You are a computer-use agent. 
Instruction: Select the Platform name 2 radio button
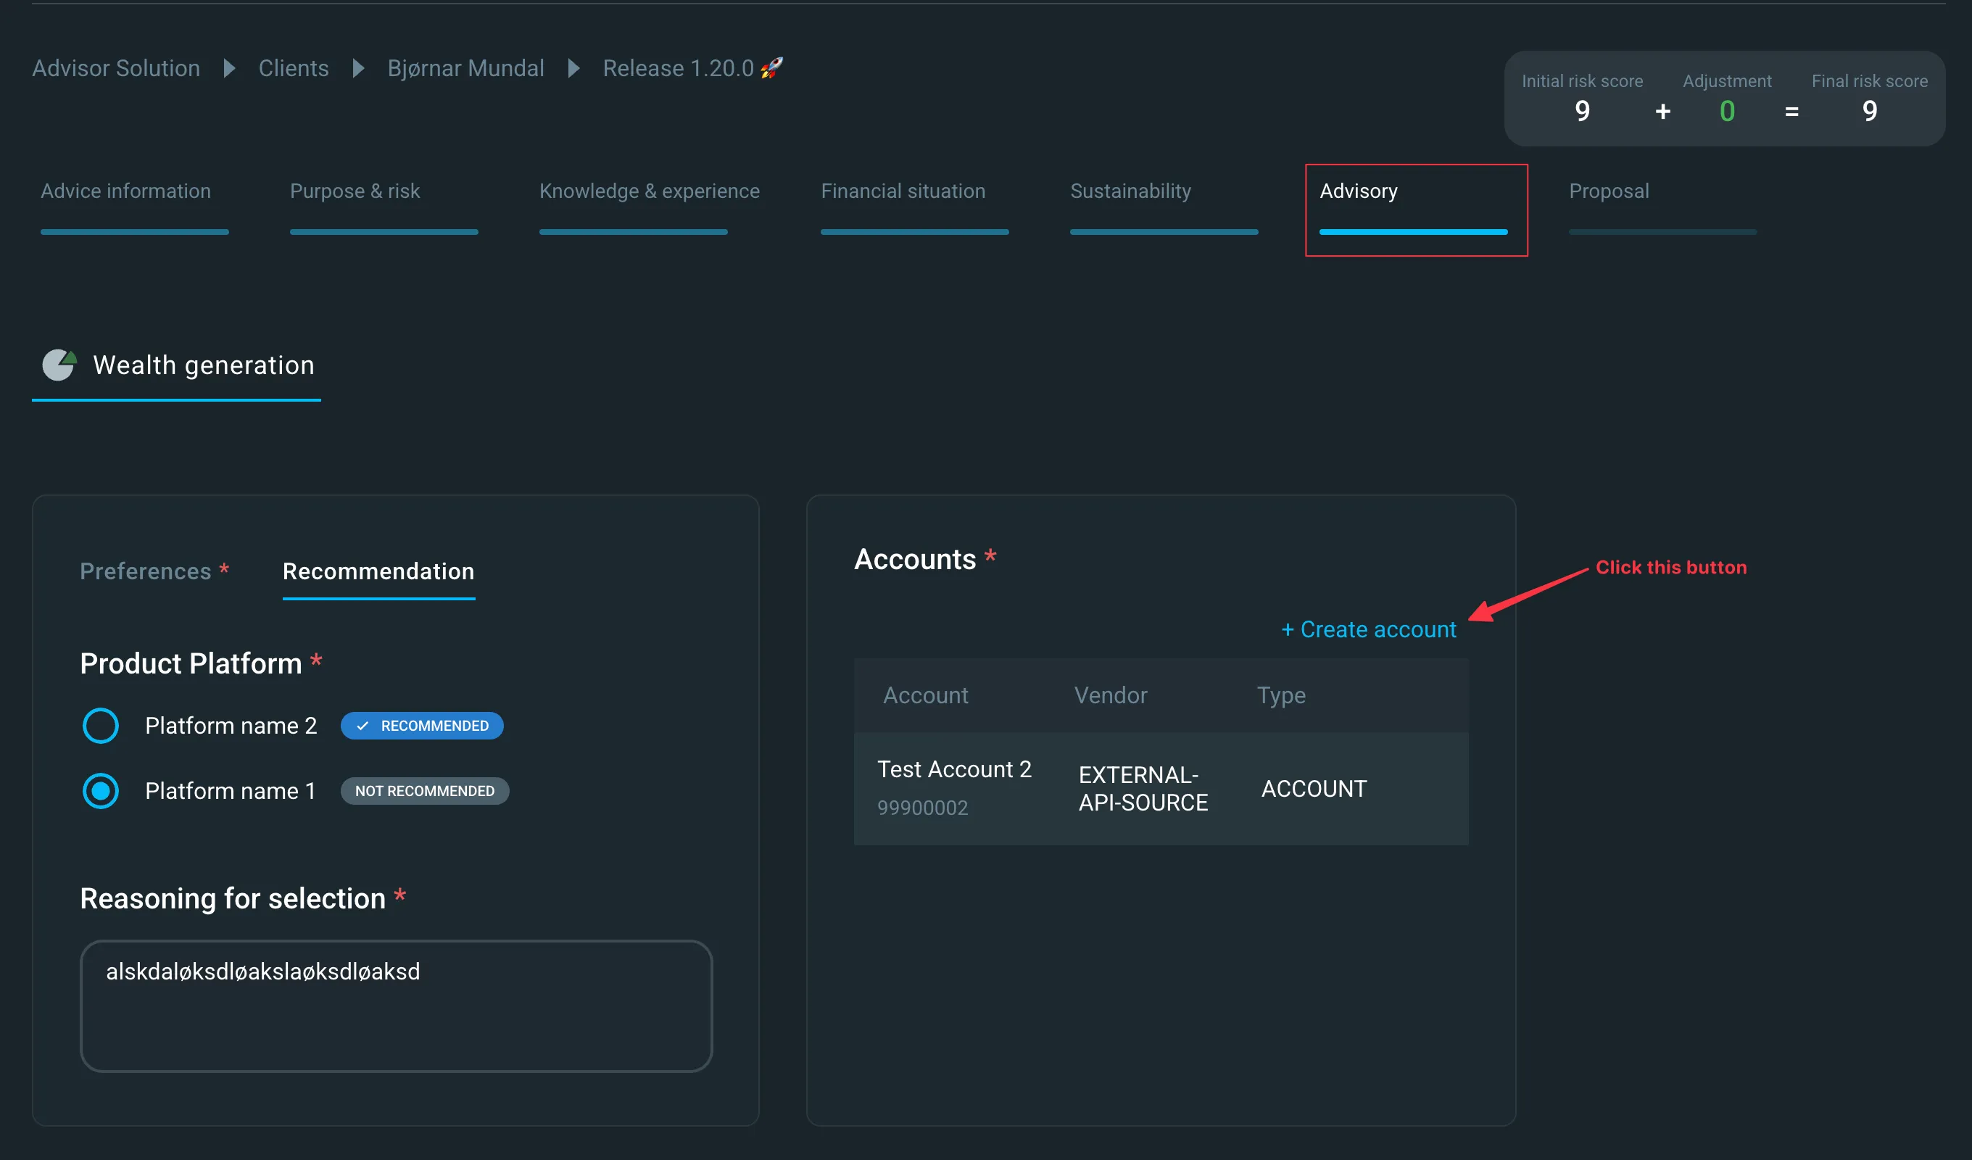pos(101,726)
